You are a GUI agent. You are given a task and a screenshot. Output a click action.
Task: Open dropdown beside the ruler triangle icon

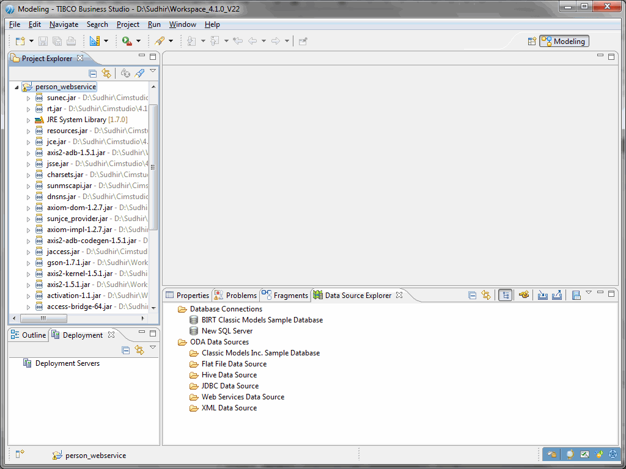click(x=106, y=41)
